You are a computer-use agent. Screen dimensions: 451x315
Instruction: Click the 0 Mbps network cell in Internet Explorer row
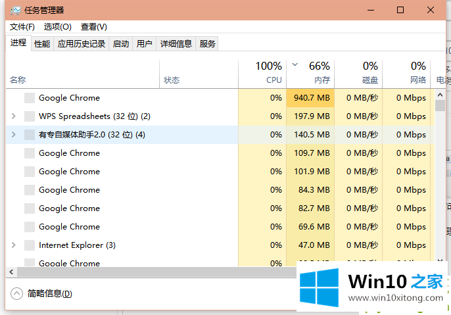(x=406, y=245)
